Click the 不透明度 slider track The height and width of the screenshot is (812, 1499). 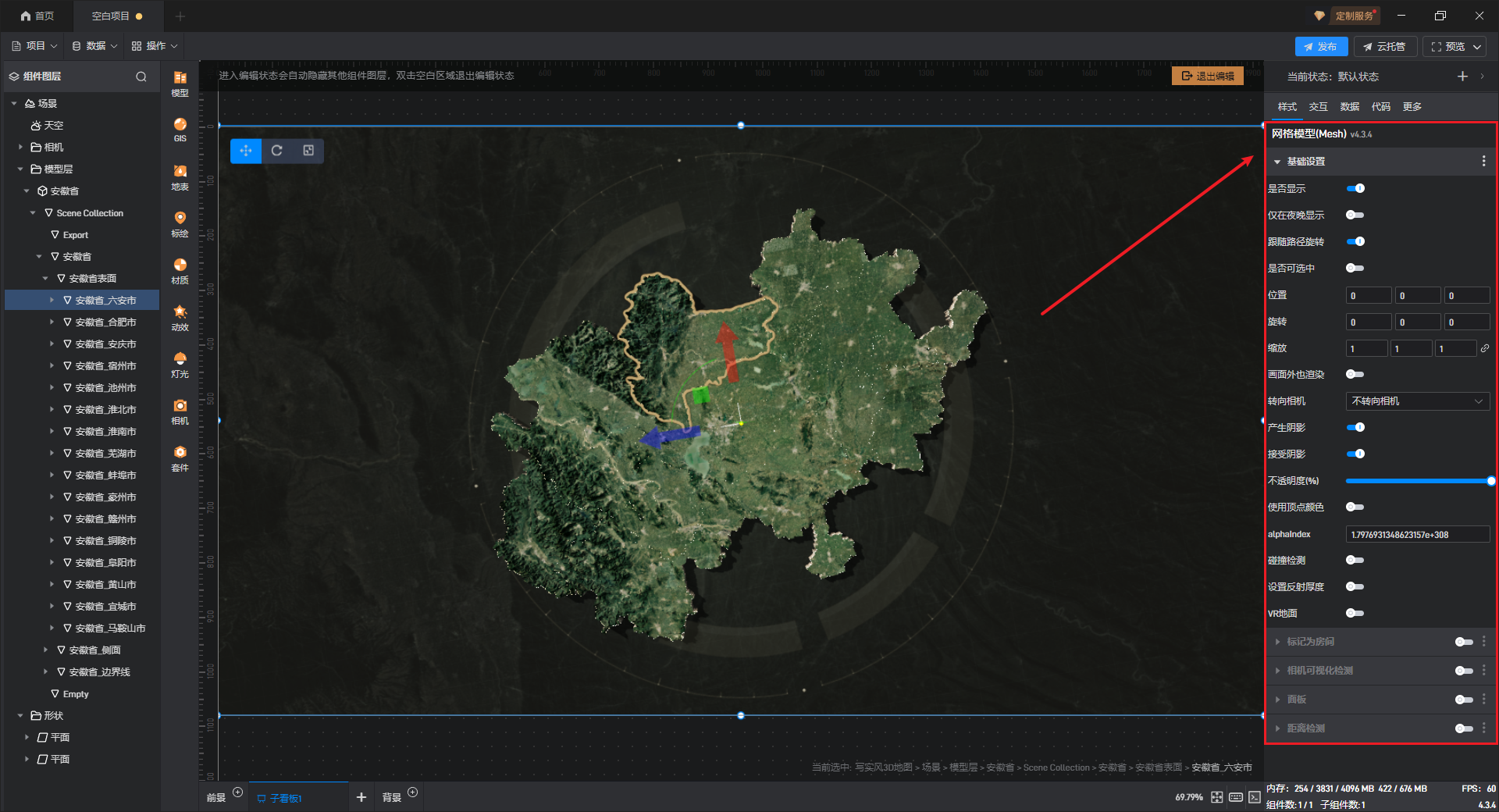pyautogui.click(x=1417, y=481)
